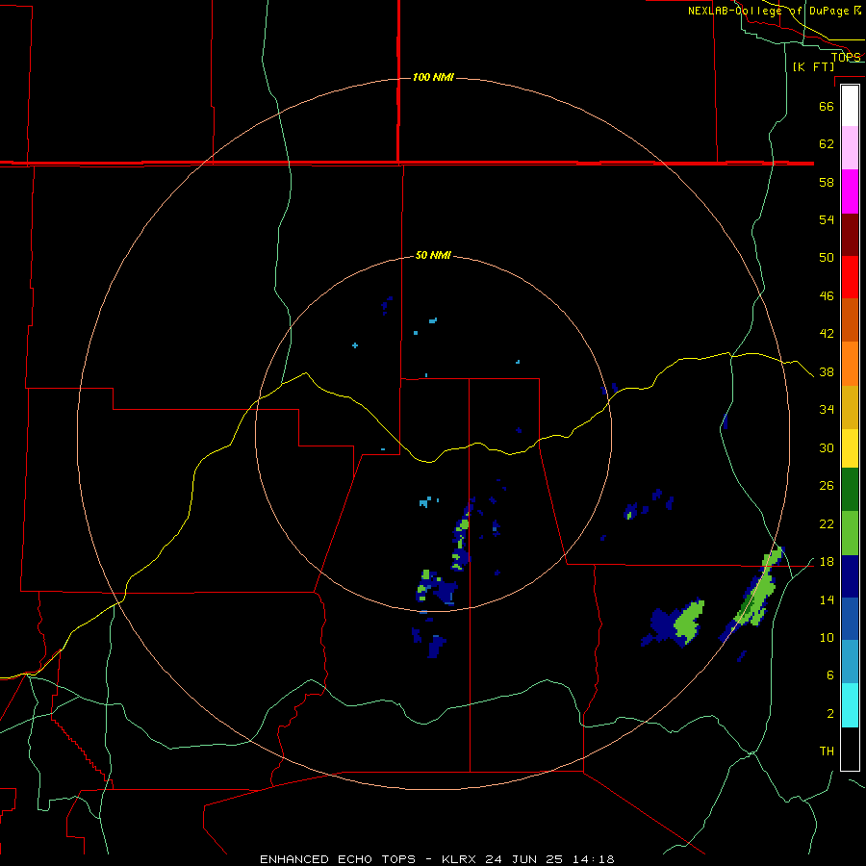866x866 pixels.
Task: Select the sky blue legend band
Action: [850, 662]
